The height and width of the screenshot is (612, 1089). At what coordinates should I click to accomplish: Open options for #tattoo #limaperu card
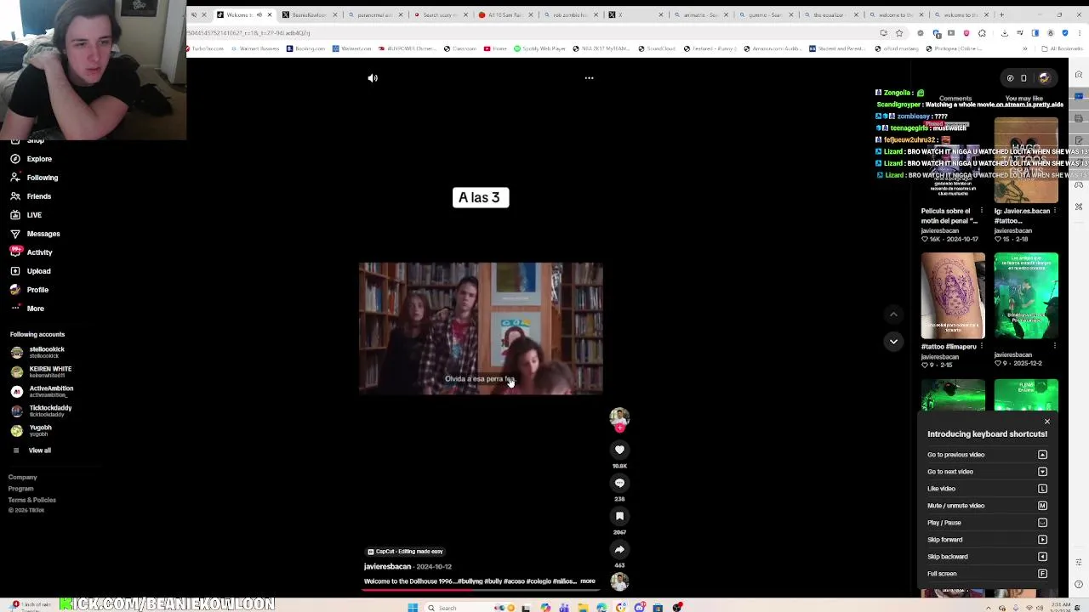coord(982,346)
